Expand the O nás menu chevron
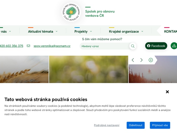177x134 pixels. 10,31
